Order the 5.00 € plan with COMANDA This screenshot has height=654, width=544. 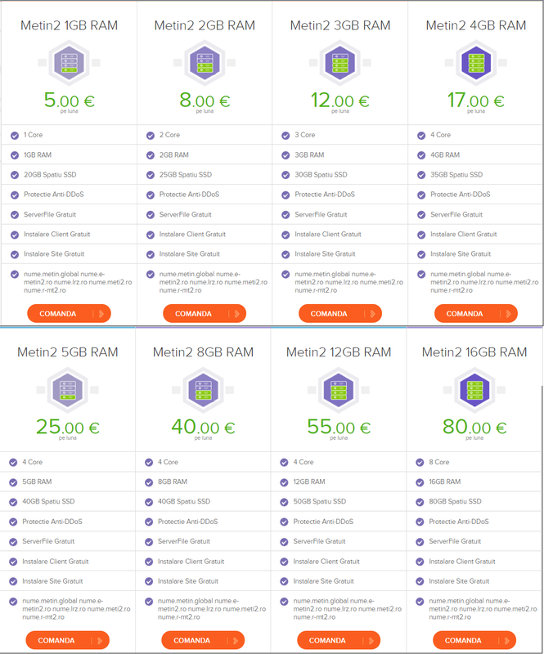tap(69, 314)
